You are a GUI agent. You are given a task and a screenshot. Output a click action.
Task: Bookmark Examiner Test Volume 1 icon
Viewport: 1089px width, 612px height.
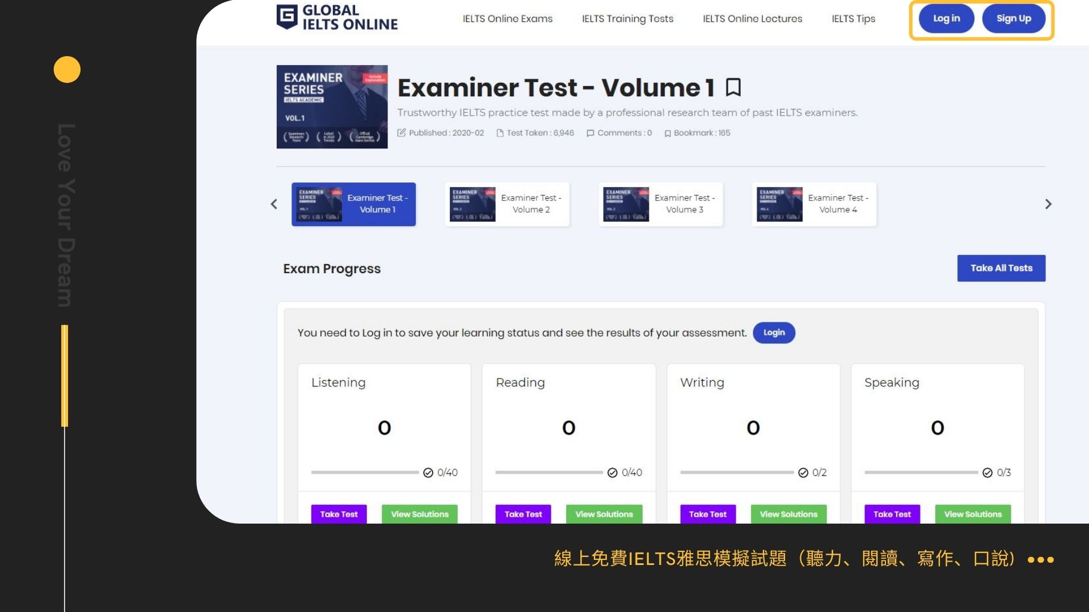[733, 87]
